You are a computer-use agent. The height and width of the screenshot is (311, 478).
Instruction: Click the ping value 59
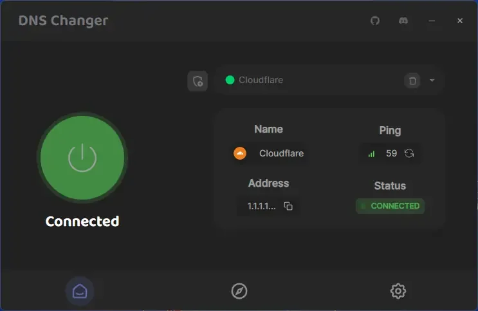coord(391,153)
